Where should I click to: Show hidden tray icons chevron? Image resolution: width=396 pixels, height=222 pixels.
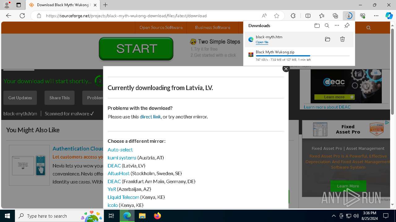coord(334,216)
